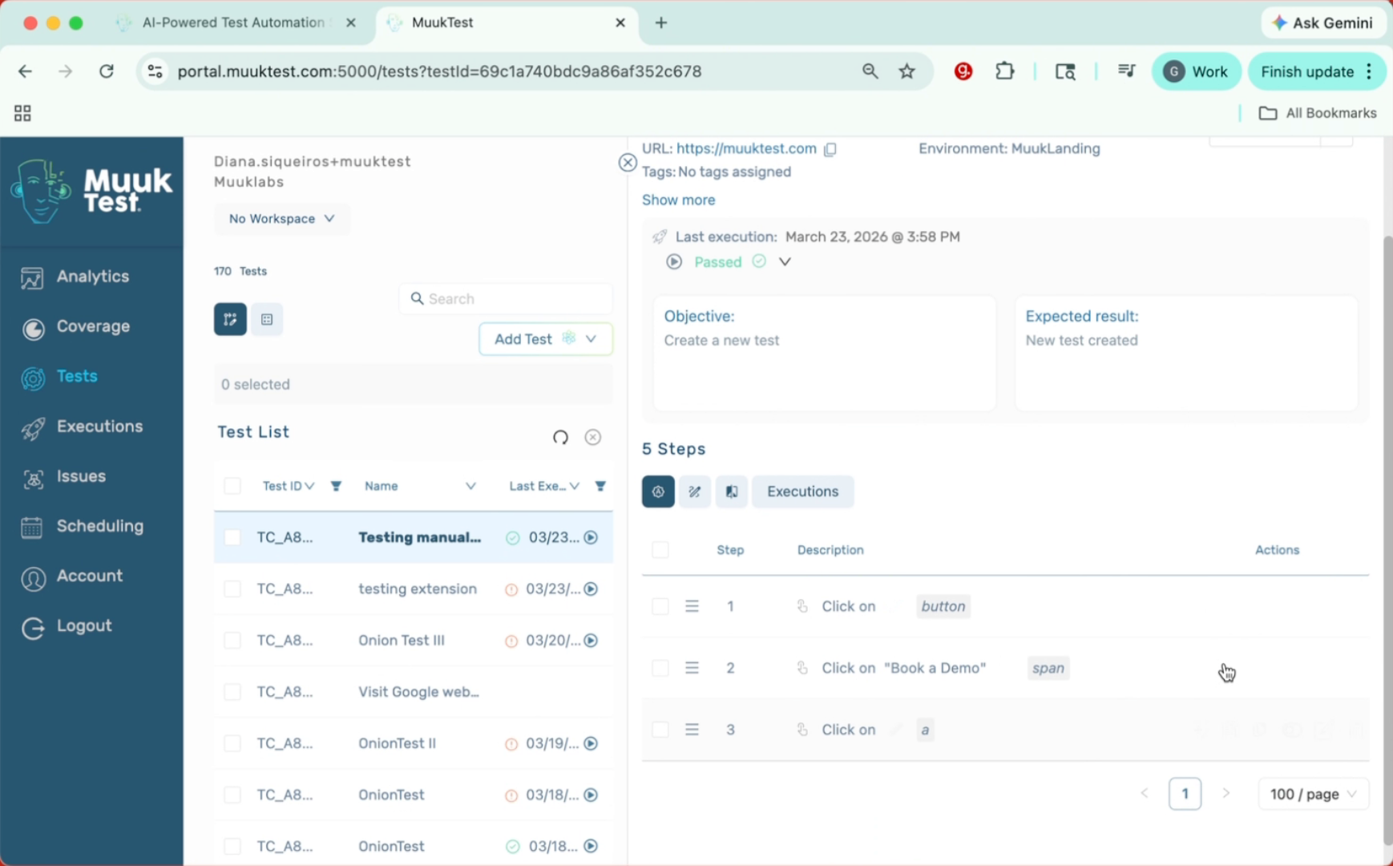Run the Onion Test III test
Image resolution: width=1393 pixels, height=866 pixels.
tap(591, 640)
